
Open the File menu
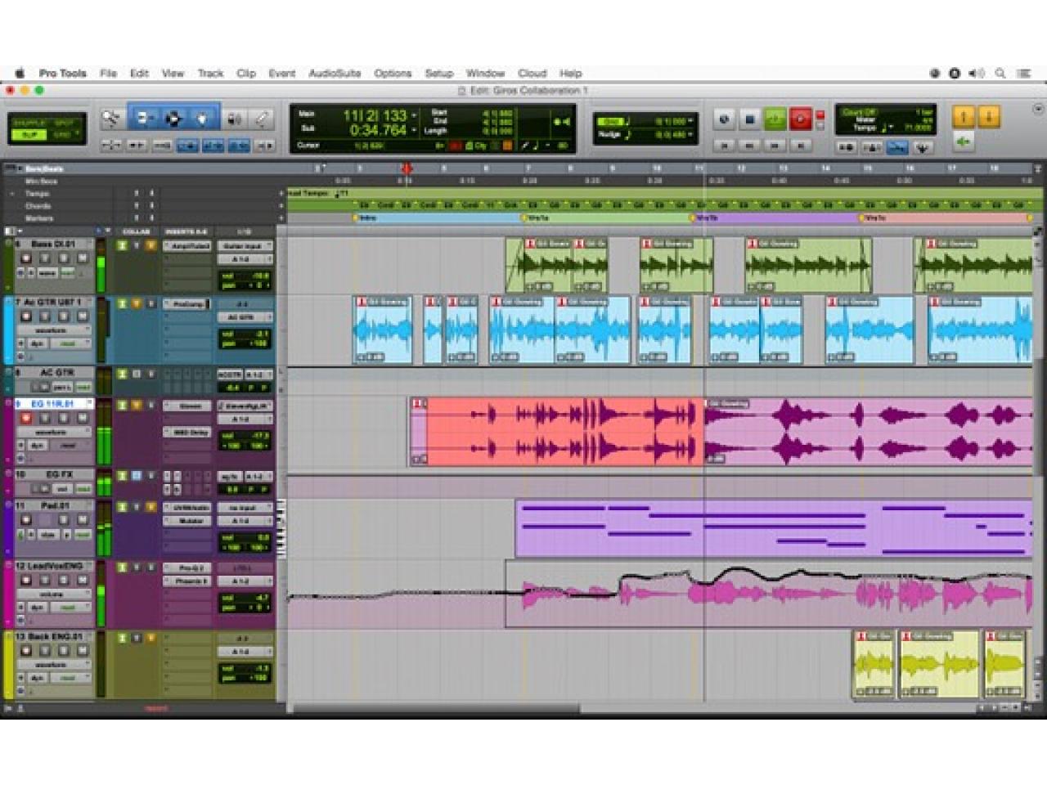pos(108,74)
